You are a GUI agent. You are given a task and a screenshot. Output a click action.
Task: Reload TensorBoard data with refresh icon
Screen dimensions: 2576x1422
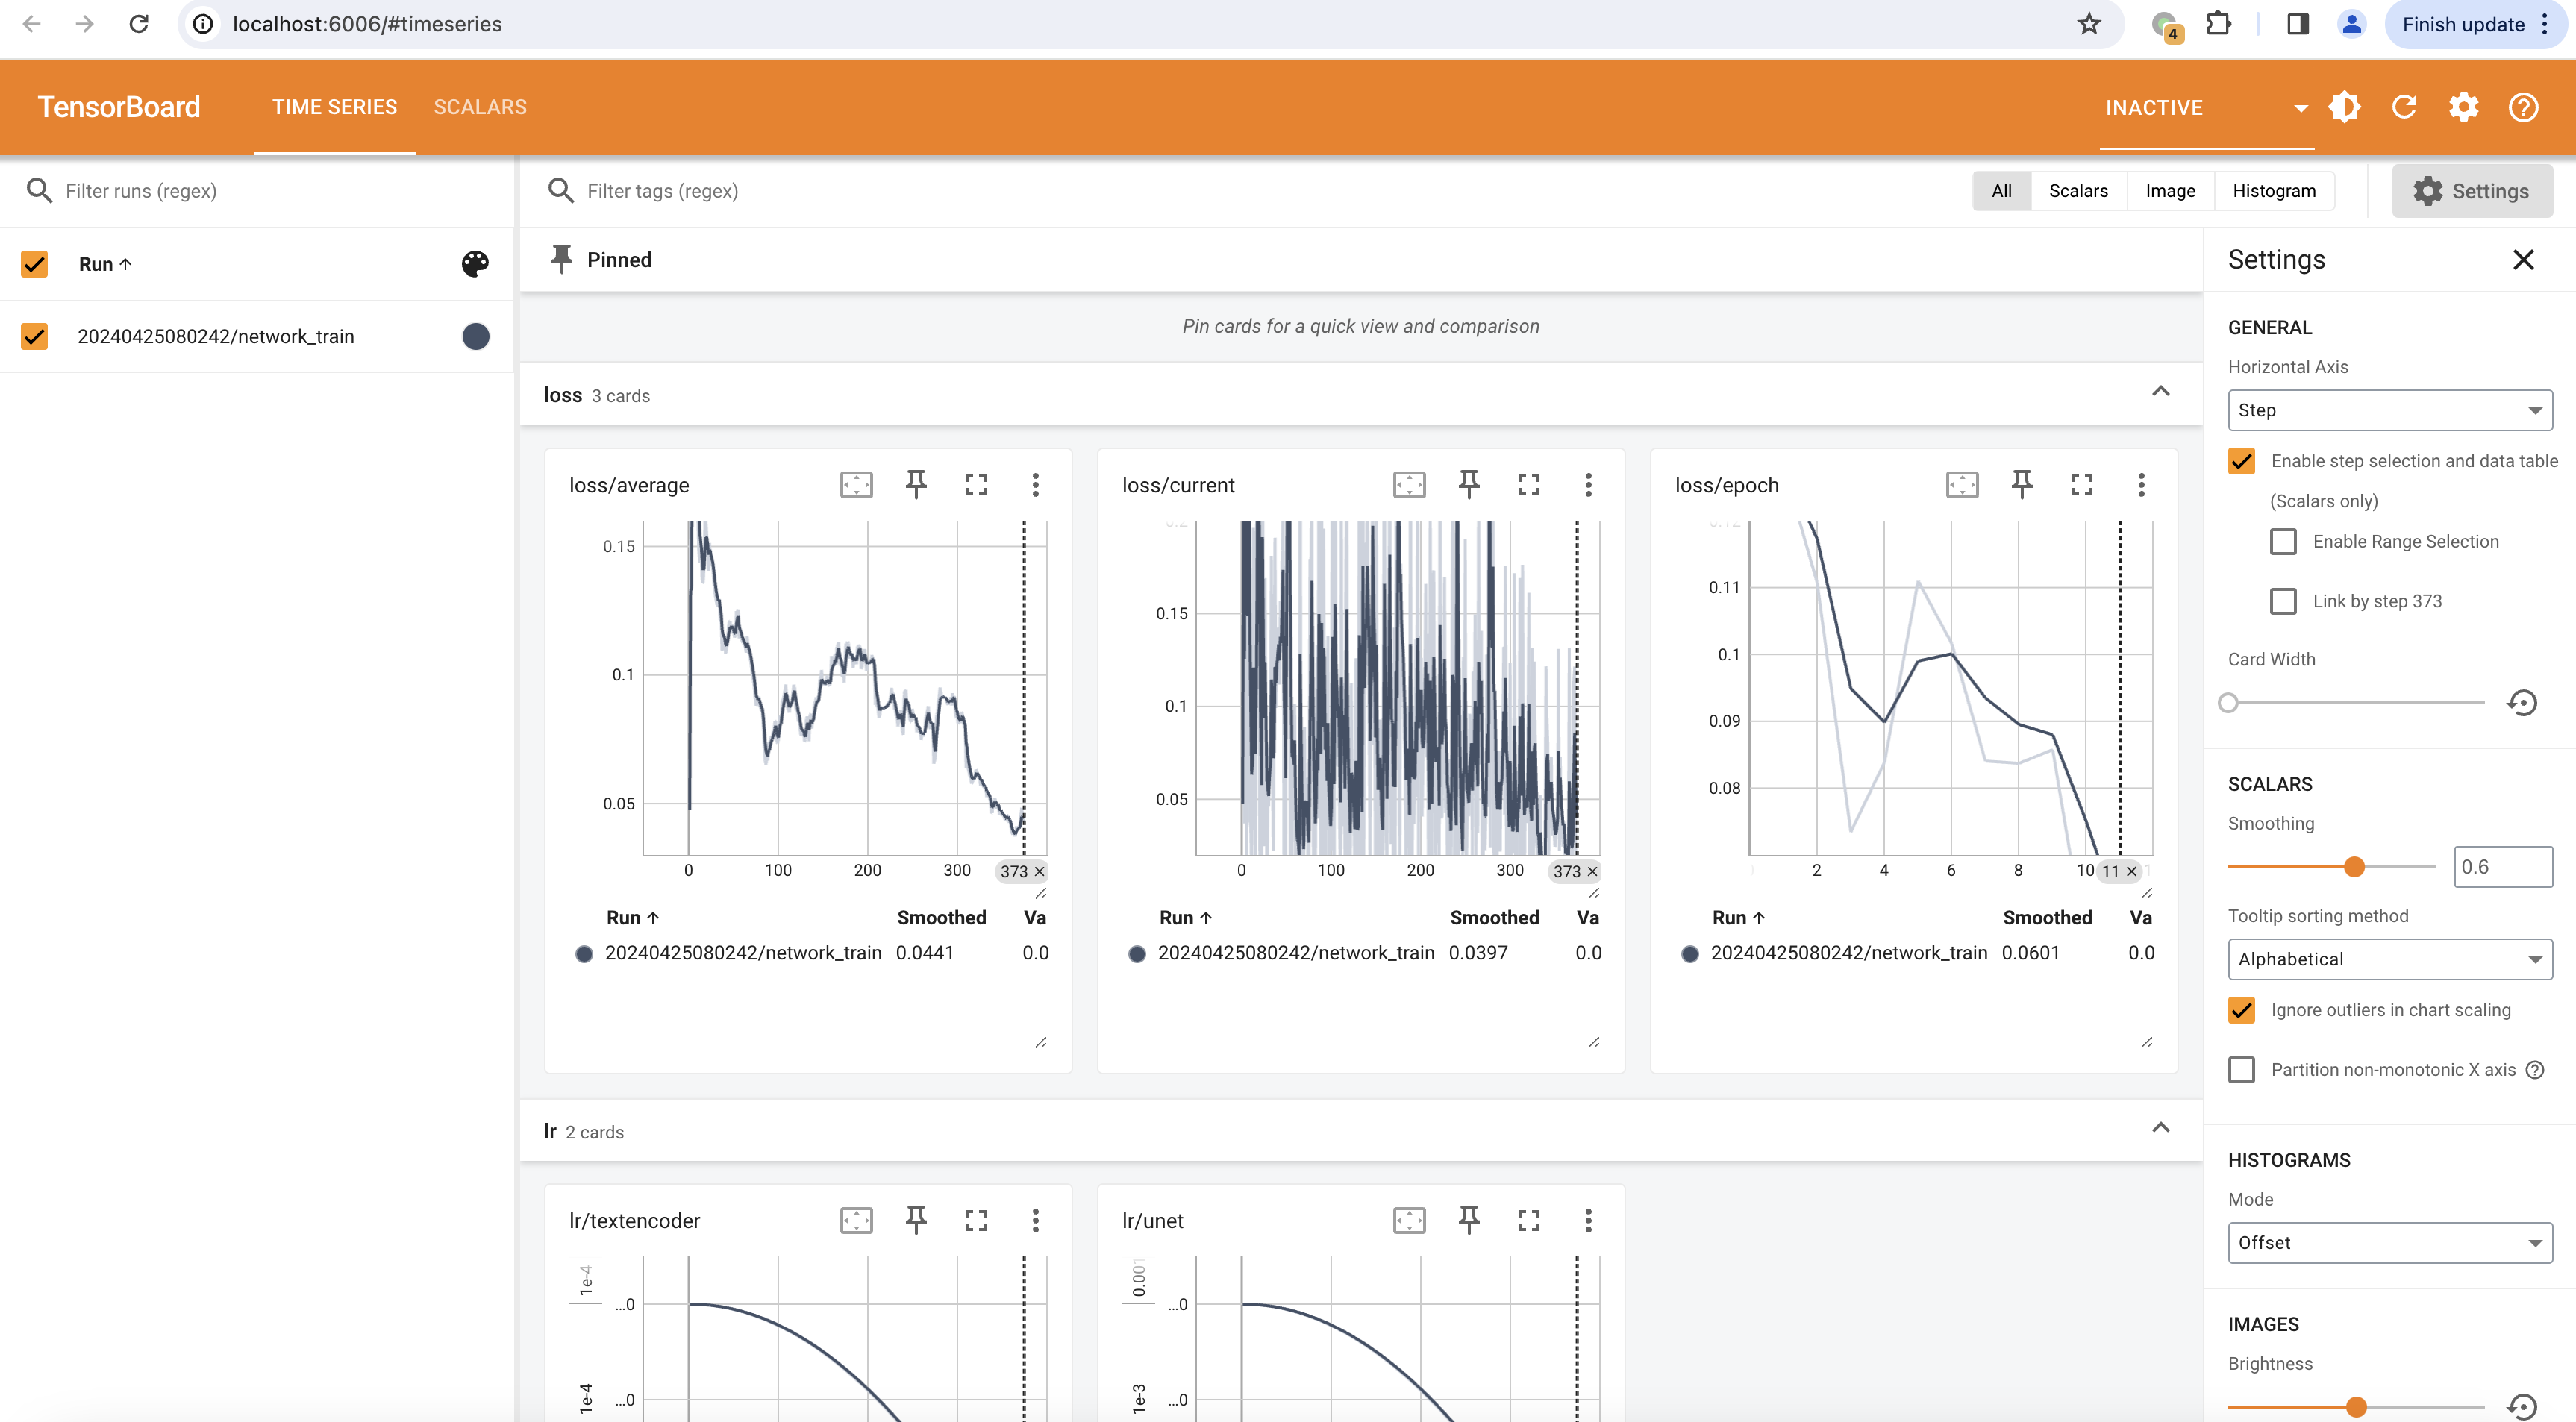click(x=2404, y=107)
